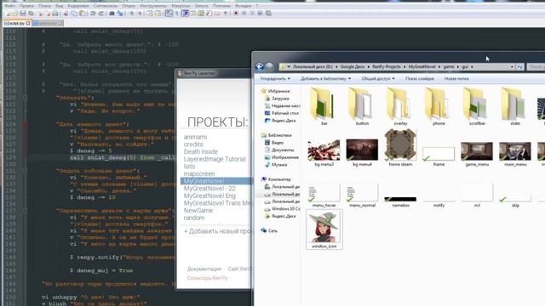Open the Плагины menu in Notepad++
This screenshot has width=545, height=306.
pyautogui.click(x=221, y=6)
